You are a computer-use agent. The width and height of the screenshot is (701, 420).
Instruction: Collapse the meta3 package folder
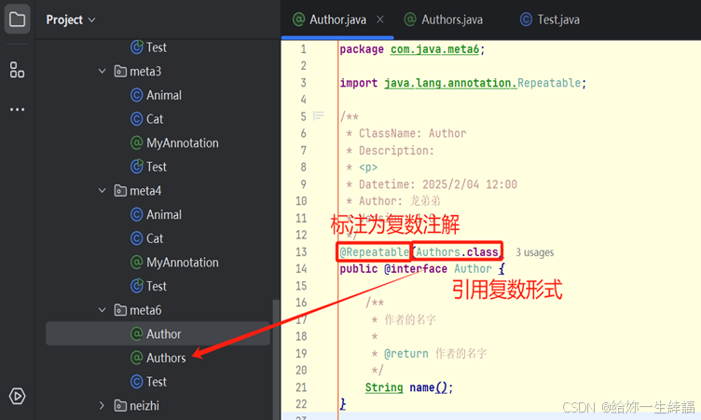tap(102, 71)
